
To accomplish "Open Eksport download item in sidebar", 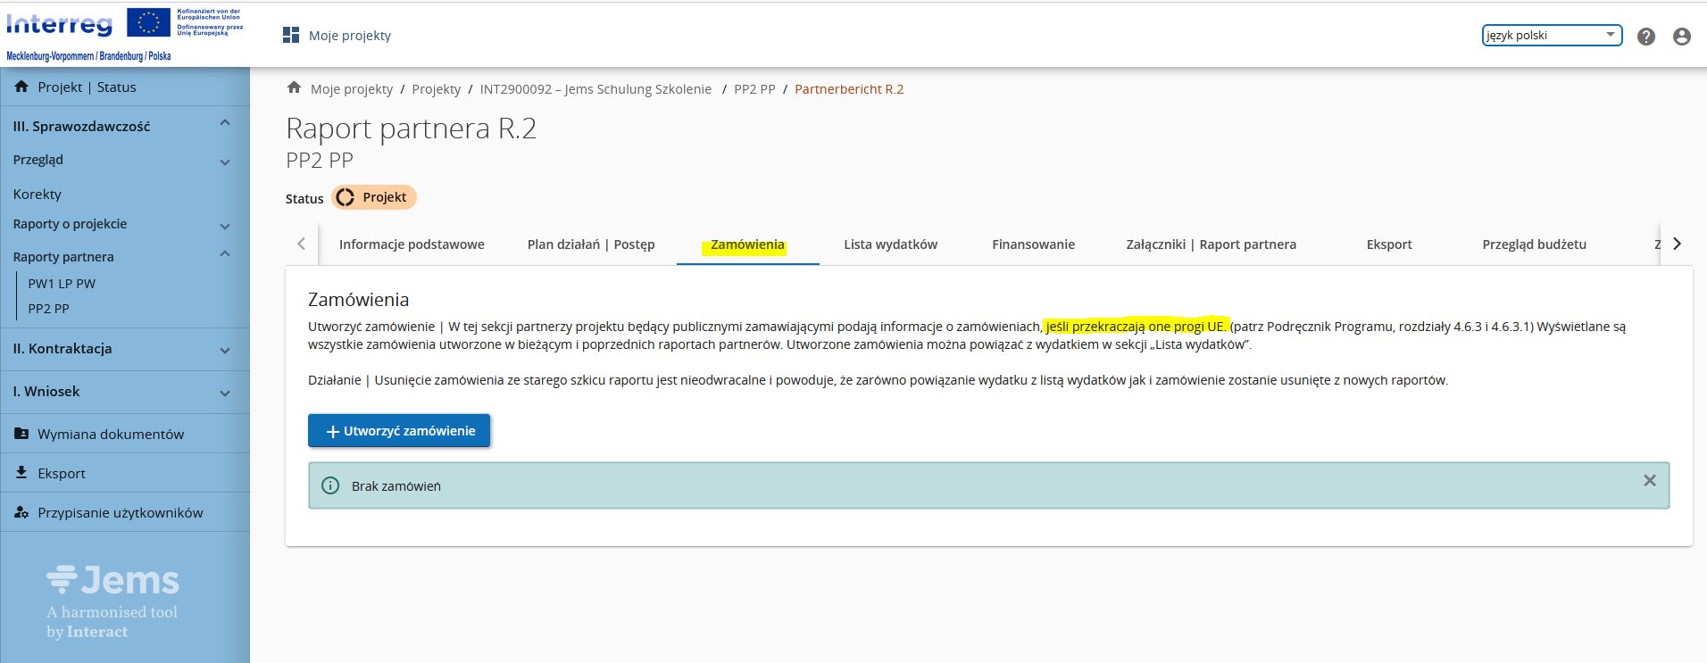I will tap(62, 474).
